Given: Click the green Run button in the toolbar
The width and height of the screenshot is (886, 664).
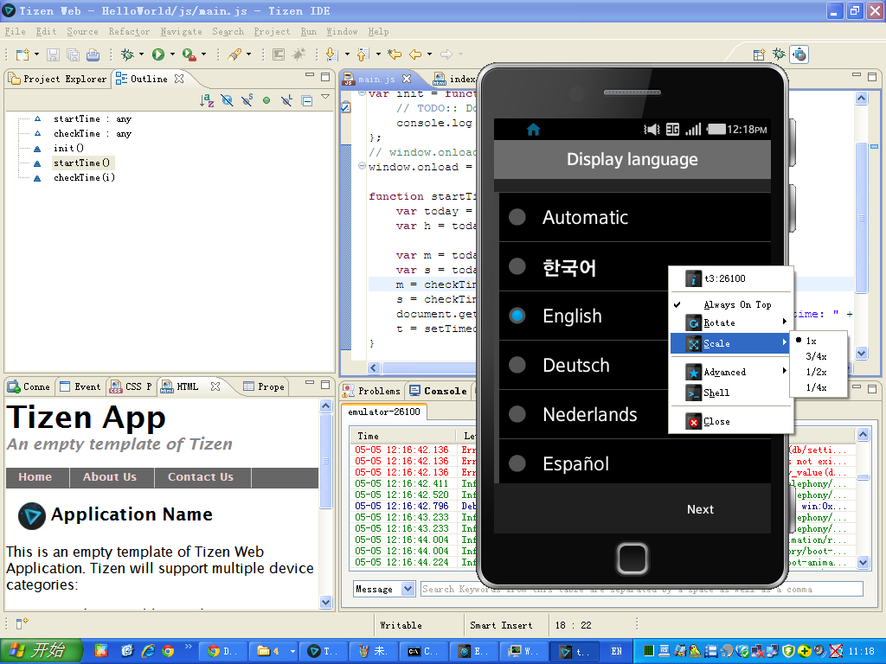Looking at the screenshot, I should [158, 54].
